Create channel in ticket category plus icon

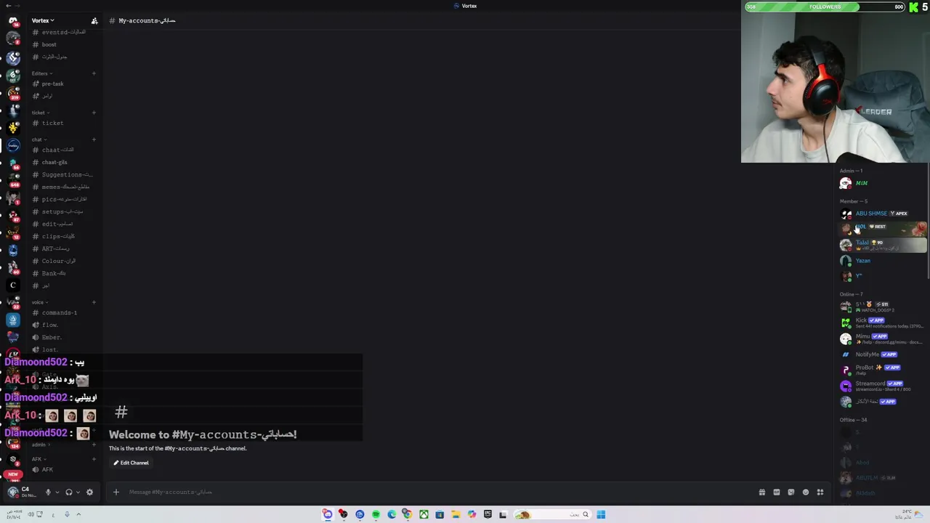tap(94, 113)
